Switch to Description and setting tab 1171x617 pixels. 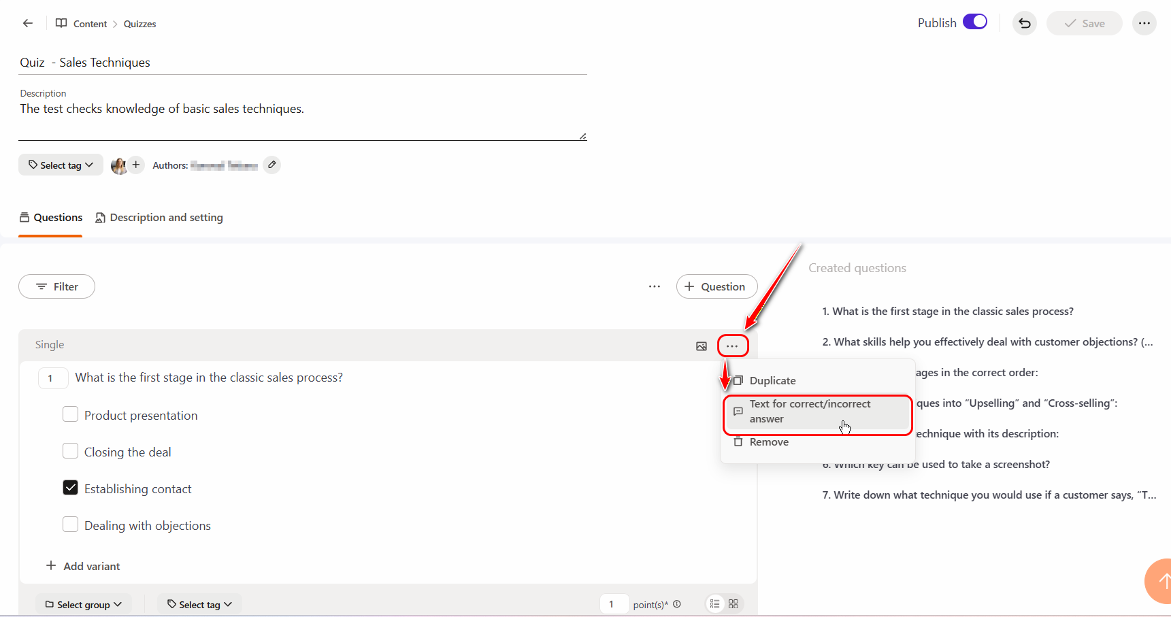pyautogui.click(x=159, y=218)
